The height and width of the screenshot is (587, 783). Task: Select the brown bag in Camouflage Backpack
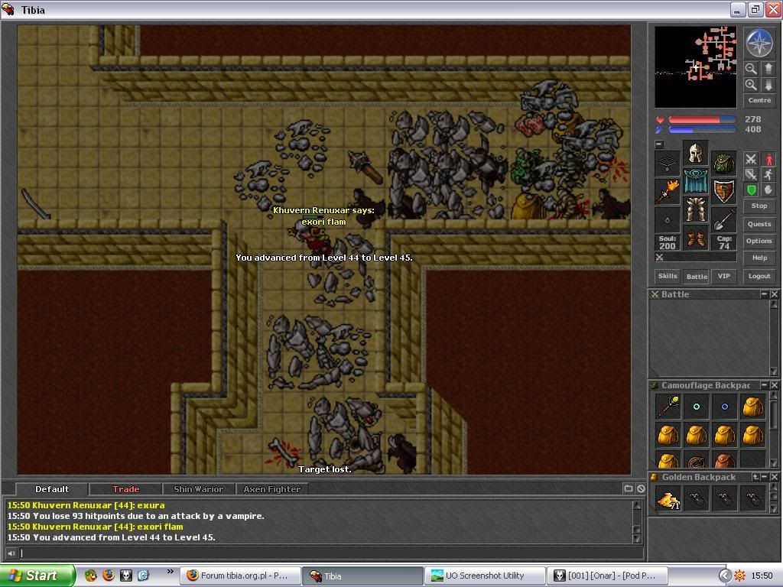pos(724,459)
